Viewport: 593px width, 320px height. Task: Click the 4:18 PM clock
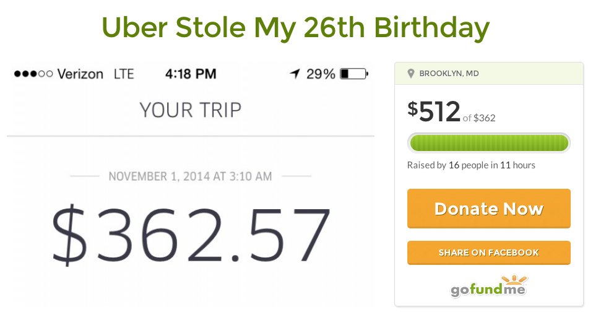pos(191,74)
